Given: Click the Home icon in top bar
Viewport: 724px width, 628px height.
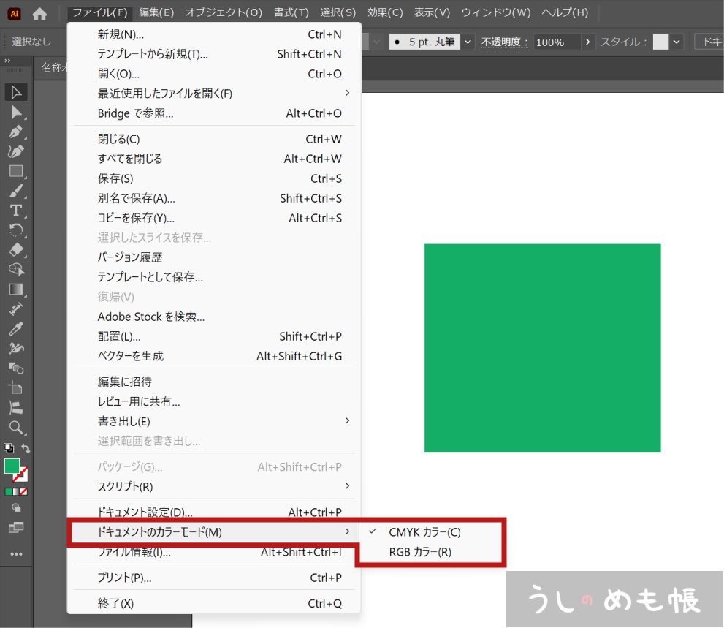Looking at the screenshot, I should [39, 13].
